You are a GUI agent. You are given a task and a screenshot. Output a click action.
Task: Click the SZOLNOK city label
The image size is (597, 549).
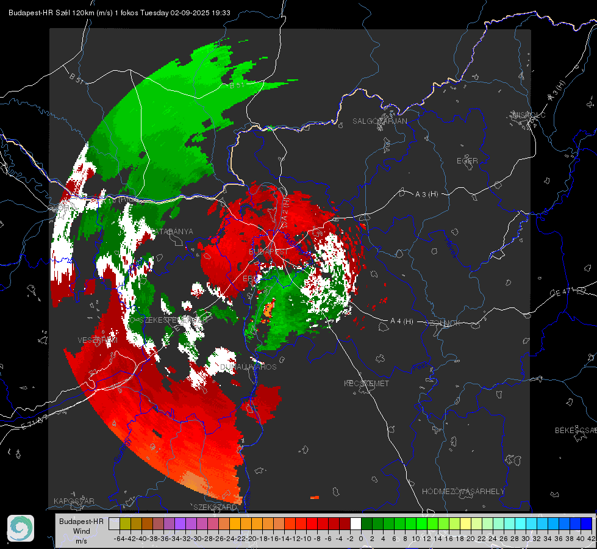pyautogui.click(x=443, y=323)
